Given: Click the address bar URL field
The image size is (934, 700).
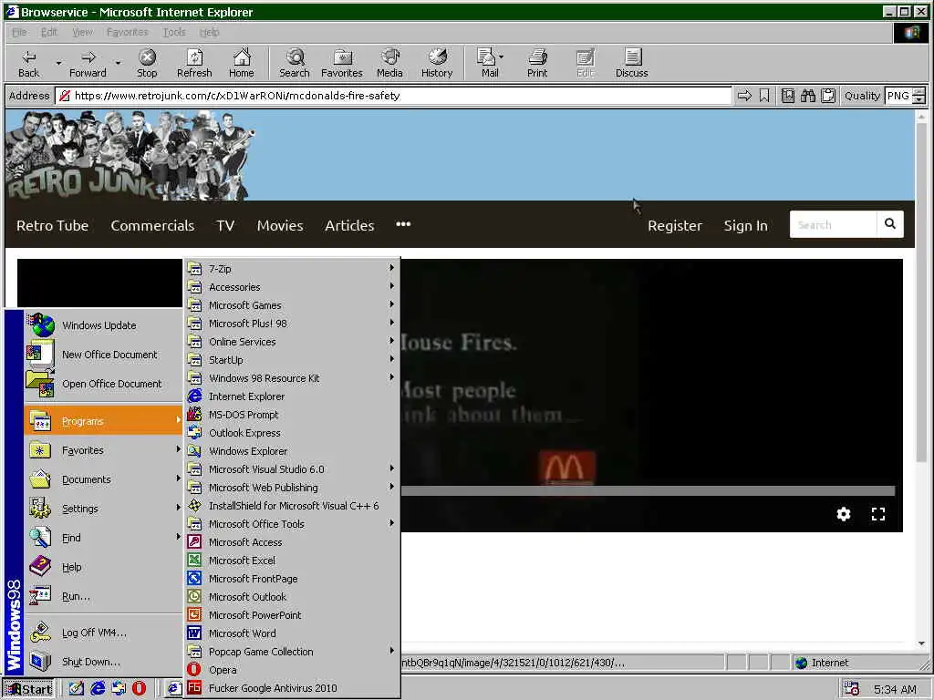Looking at the screenshot, I should (x=393, y=96).
